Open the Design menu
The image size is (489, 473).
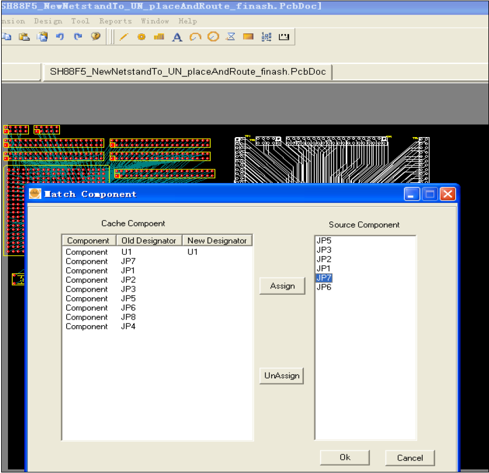coord(48,21)
